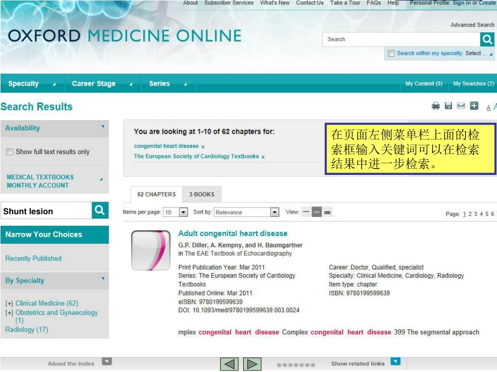Viewport: 497px width, 372px height.
Task: Expand Medical Textbooks Monthly Account
Action: [101, 179]
